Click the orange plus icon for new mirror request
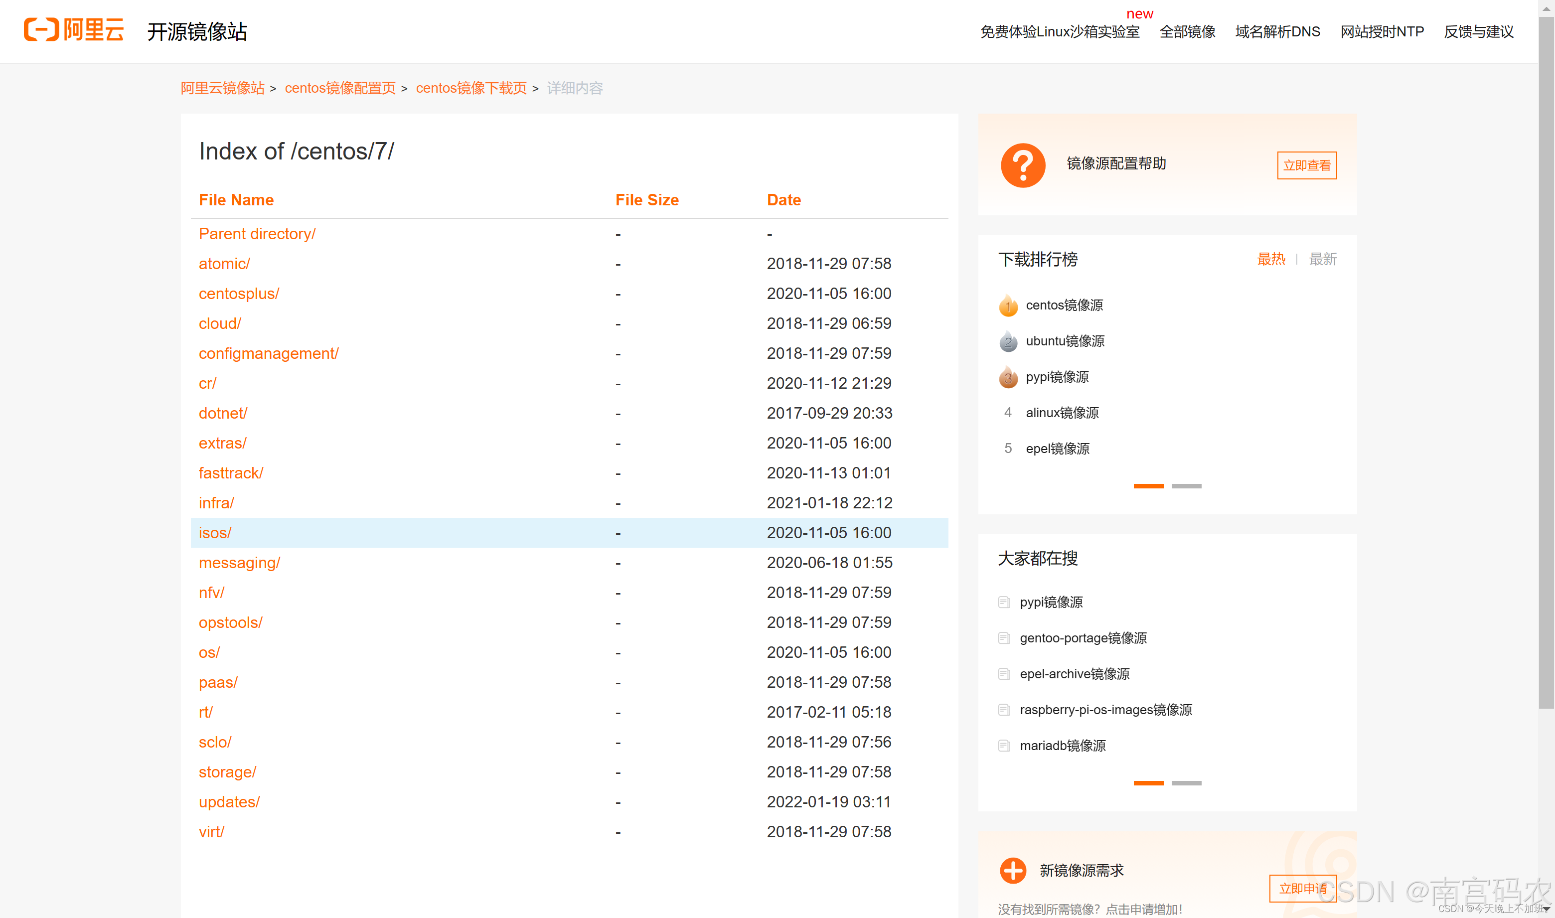 pos(1013,870)
